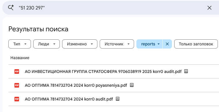Remove the reports filter with its X
This screenshot has width=219, height=112.
(167, 44)
